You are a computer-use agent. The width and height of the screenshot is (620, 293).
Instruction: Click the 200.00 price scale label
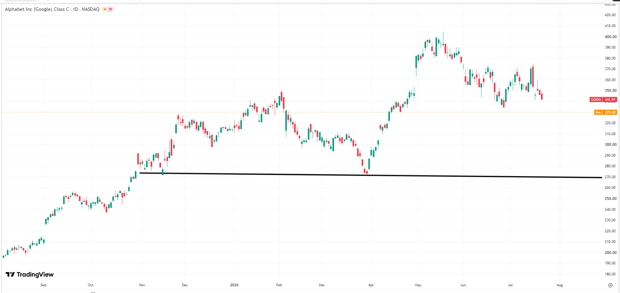coord(611,253)
